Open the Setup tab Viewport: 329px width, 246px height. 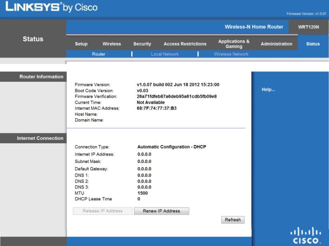81,44
